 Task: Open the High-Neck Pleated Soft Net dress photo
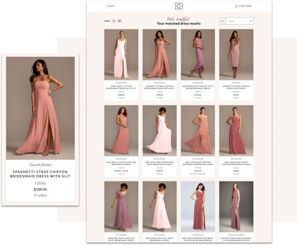(x=121, y=131)
